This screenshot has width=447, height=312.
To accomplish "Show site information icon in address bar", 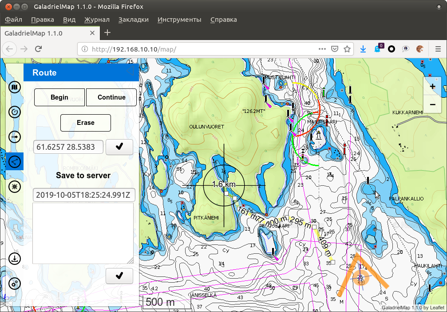I will point(85,49).
